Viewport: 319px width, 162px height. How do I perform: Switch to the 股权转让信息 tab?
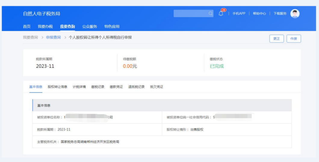(57, 87)
